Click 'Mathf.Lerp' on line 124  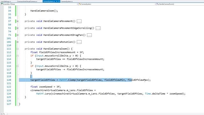44,94
